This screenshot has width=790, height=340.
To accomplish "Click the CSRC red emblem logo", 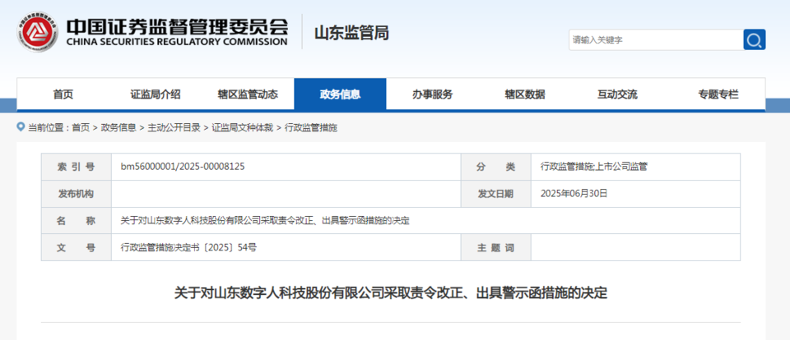I will pyautogui.click(x=37, y=33).
